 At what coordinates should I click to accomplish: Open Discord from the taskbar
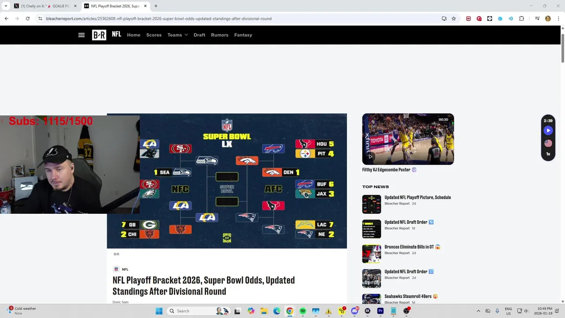pos(354,311)
